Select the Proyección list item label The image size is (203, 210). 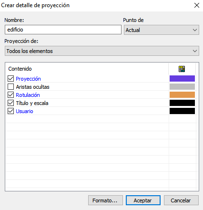[28, 79]
